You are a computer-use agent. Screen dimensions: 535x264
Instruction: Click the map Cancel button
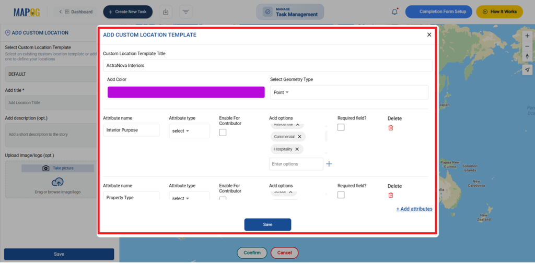285,253
